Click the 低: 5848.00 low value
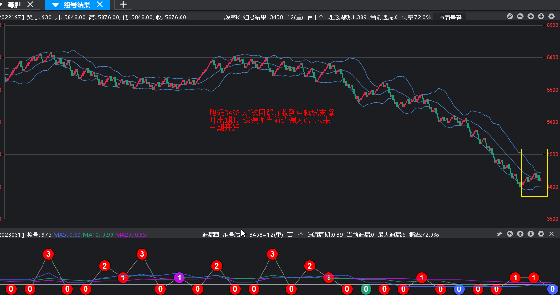The height and width of the screenshot is (295, 560). coord(138,17)
